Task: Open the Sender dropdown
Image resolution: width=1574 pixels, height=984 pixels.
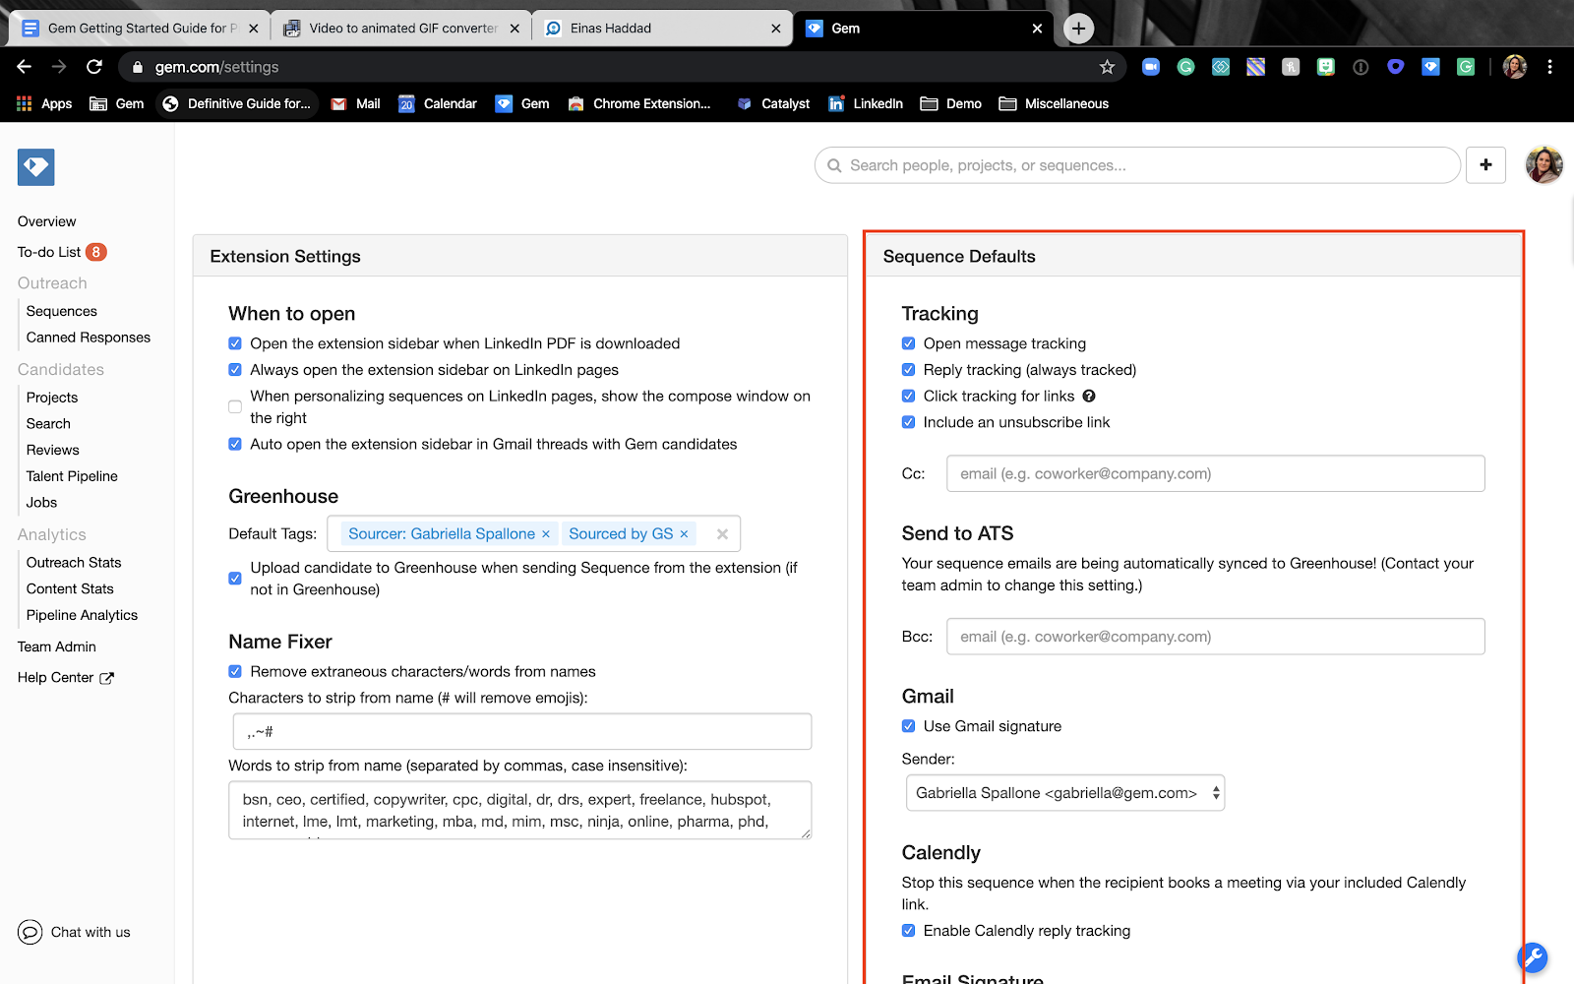Action: pyautogui.click(x=1065, y=793)
